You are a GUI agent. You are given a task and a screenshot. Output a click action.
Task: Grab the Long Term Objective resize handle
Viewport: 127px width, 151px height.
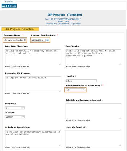click(60, 64)
